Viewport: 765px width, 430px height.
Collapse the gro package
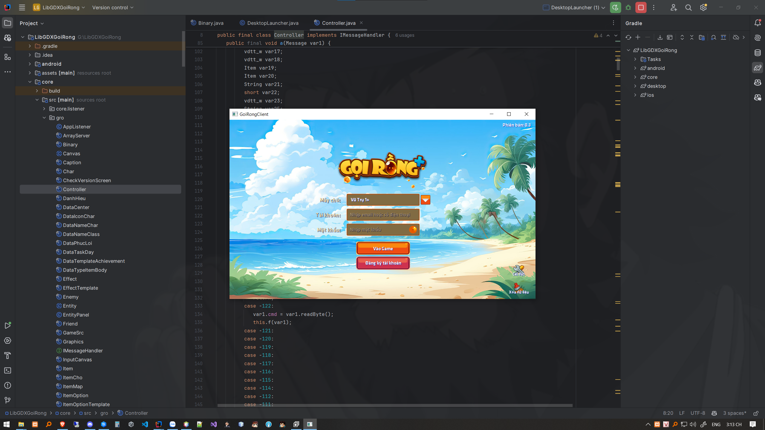(x=44, y=118)
